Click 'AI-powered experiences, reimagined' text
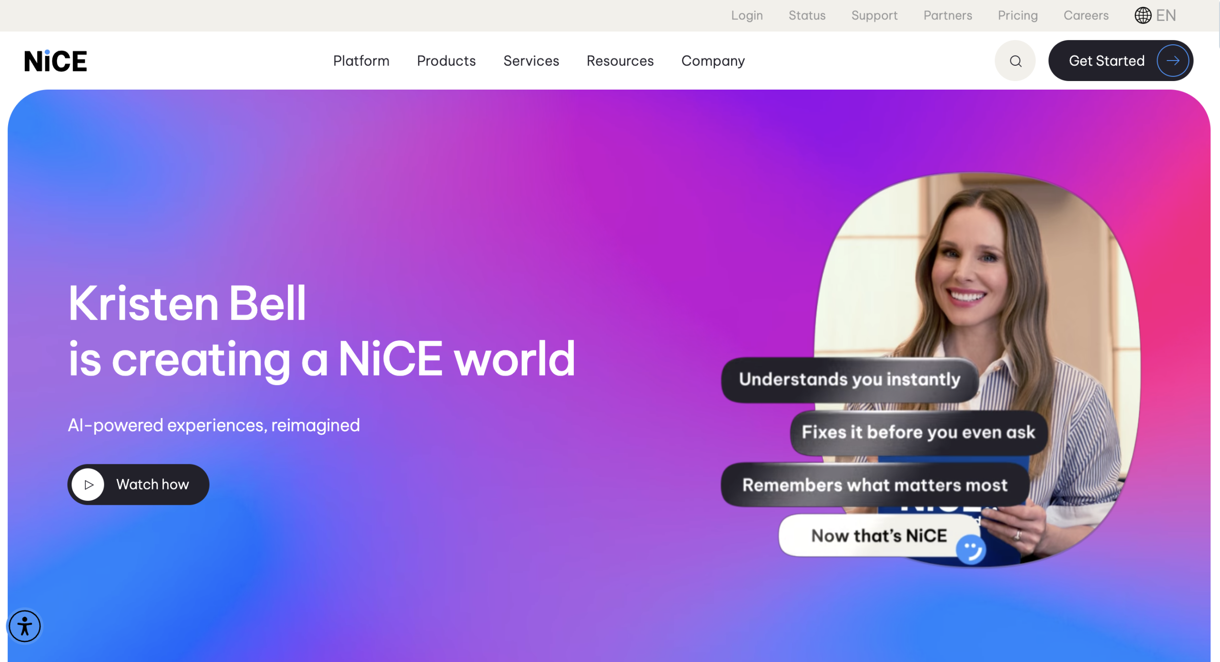 pos(214,425)
